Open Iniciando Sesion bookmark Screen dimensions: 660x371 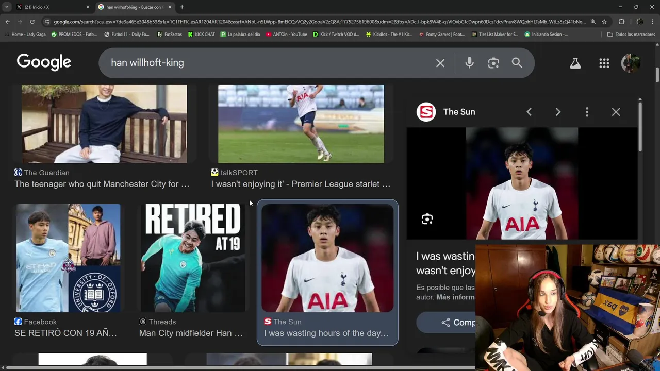[x=546, y=35]
